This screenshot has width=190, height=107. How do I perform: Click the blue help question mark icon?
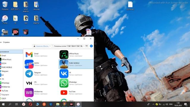click(91, 46)
